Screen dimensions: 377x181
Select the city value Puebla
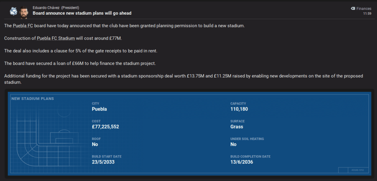99,109
